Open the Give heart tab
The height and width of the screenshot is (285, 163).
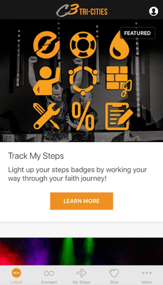tap(114, 275)
